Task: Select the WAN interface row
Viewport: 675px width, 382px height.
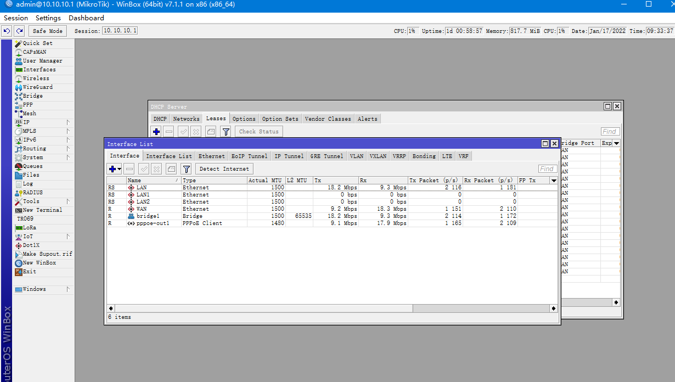Action: (x=332, y=209)
